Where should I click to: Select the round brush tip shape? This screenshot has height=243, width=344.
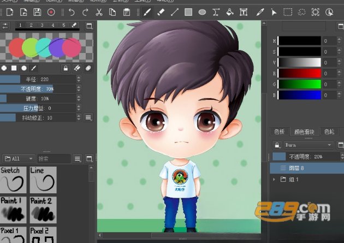24,68
